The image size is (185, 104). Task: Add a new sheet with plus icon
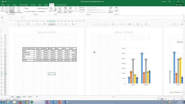click(37, 97)
